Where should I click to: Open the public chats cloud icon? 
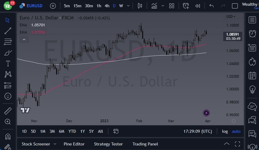pos(252,106)
